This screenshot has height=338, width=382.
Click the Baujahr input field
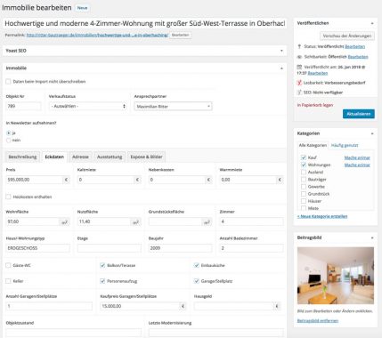pos(180,248)
